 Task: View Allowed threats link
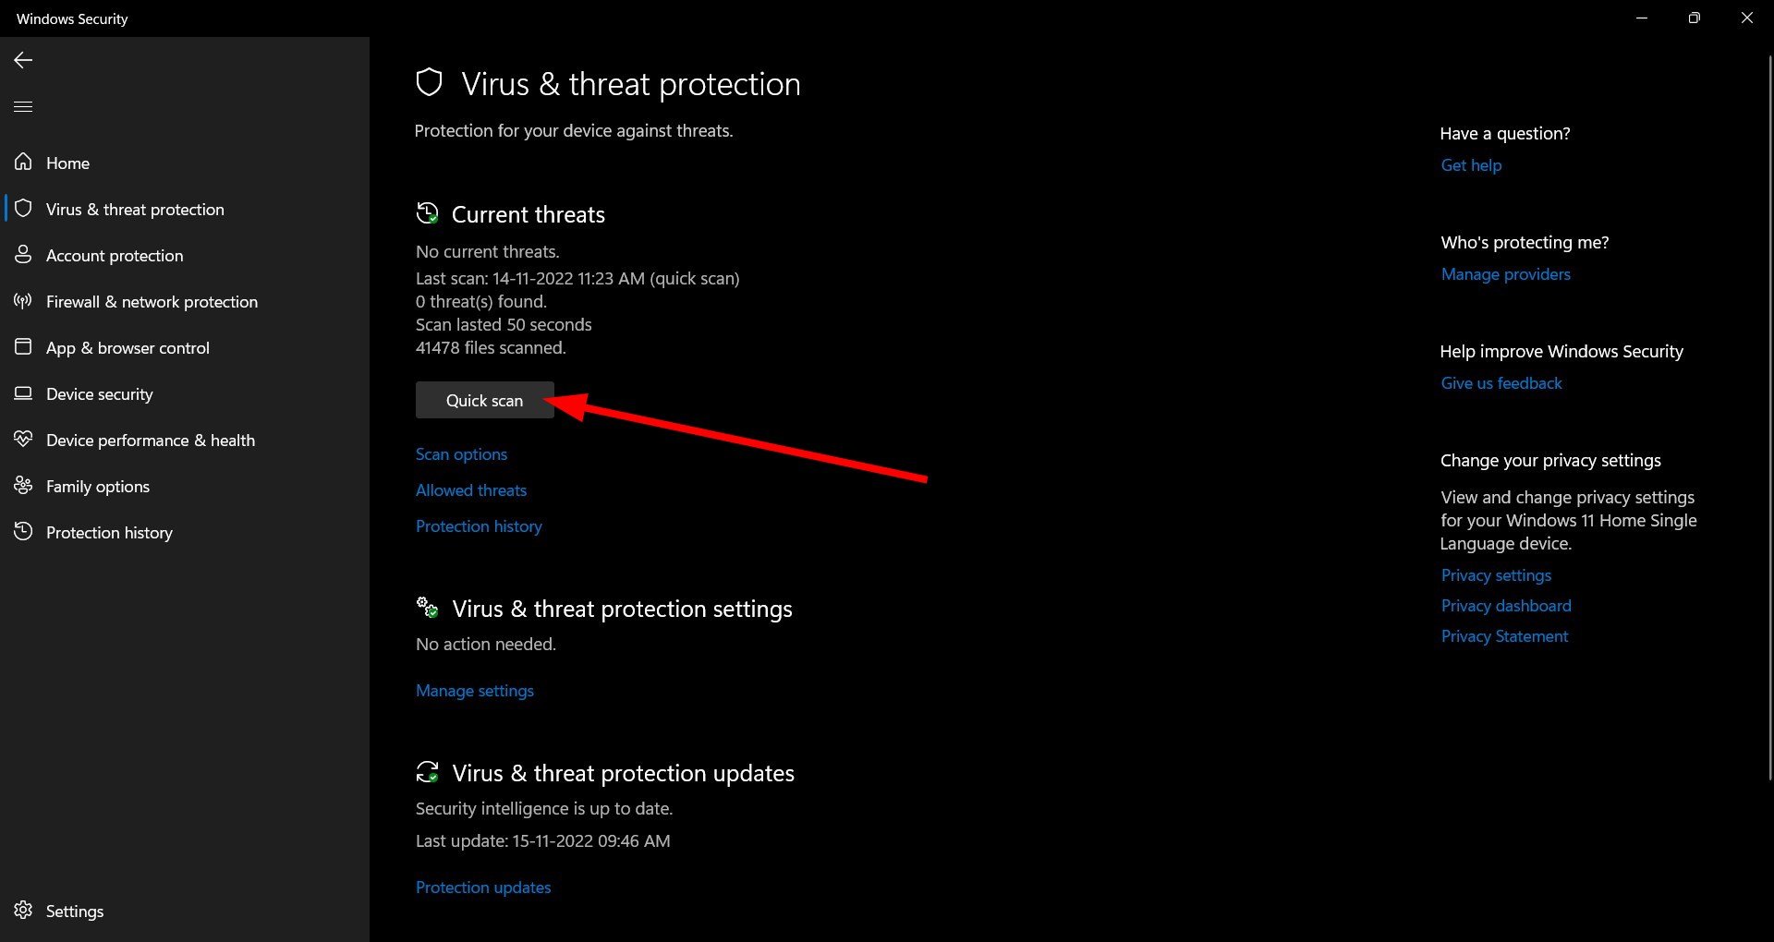point(471,490)
